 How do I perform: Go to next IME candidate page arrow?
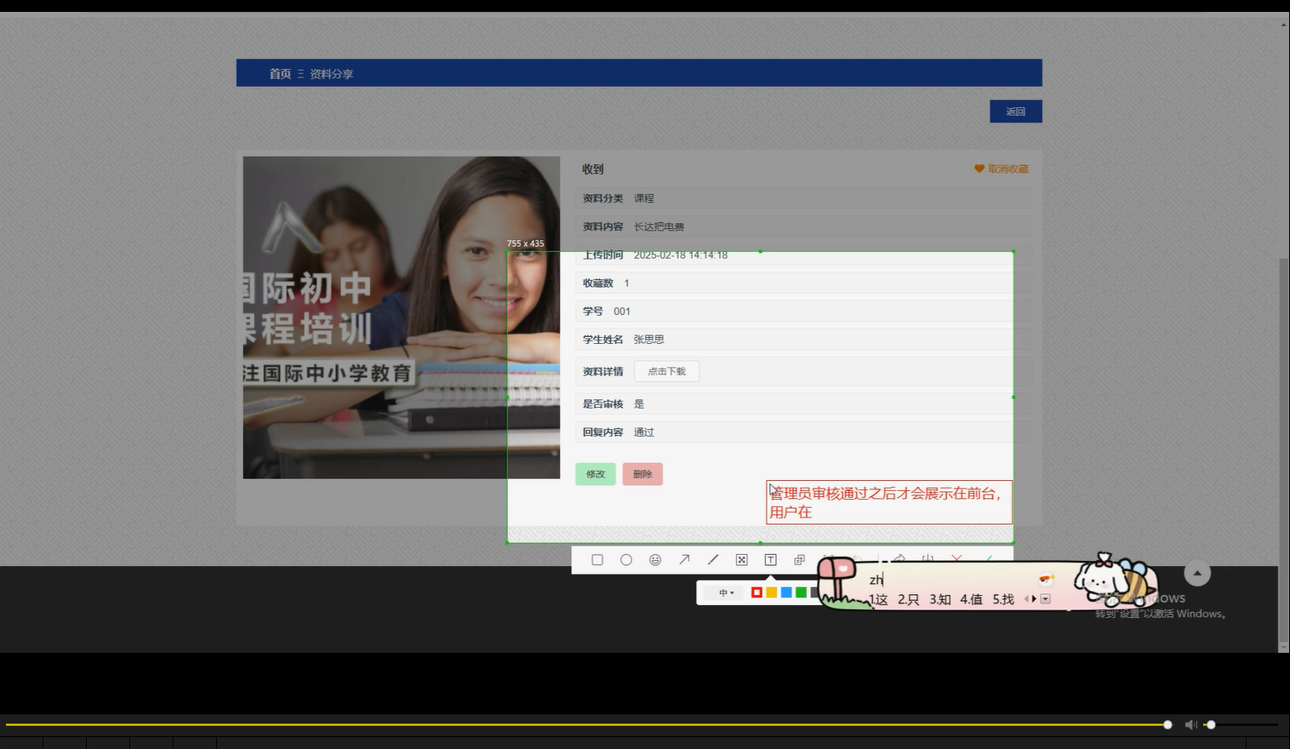[1035, 599]
